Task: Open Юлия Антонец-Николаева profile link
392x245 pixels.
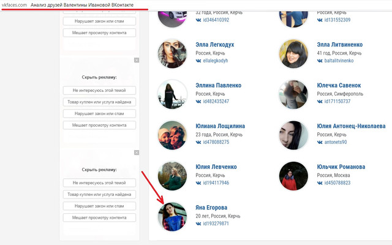Action: pyautogui.click(x=351, y=126)
